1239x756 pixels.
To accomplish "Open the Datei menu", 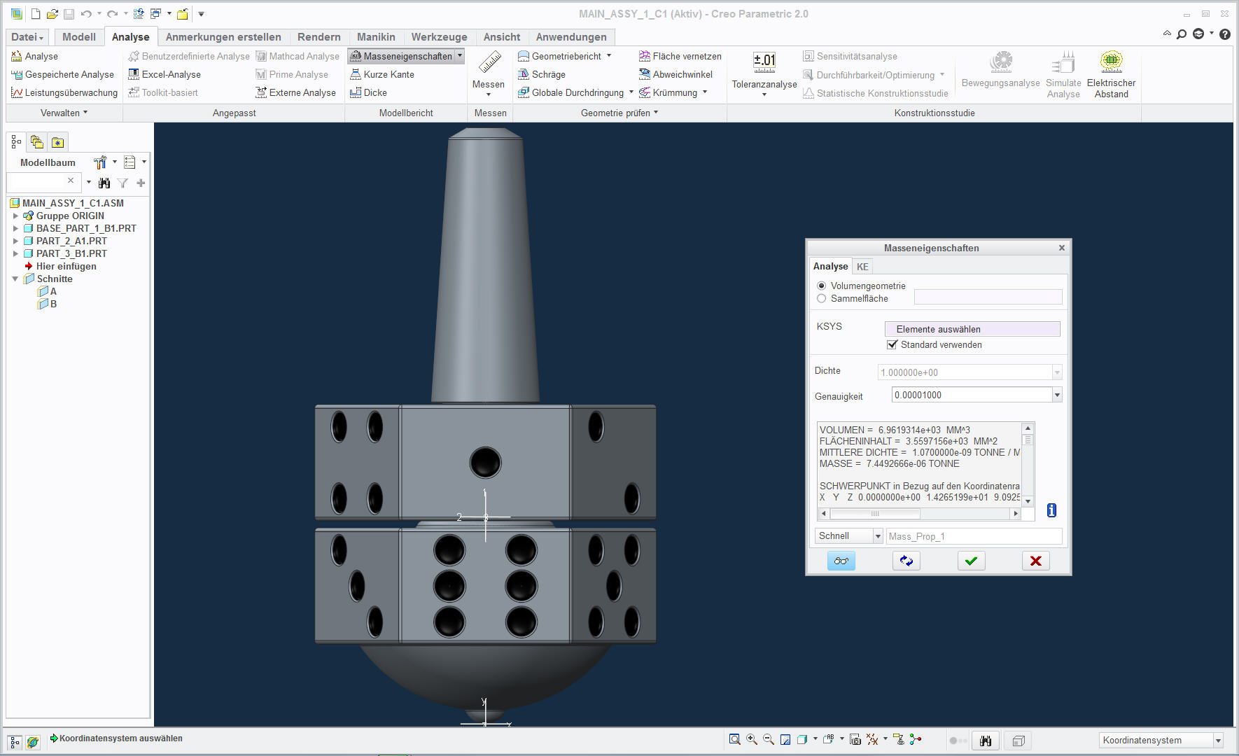I will click(x=27, y=37).
